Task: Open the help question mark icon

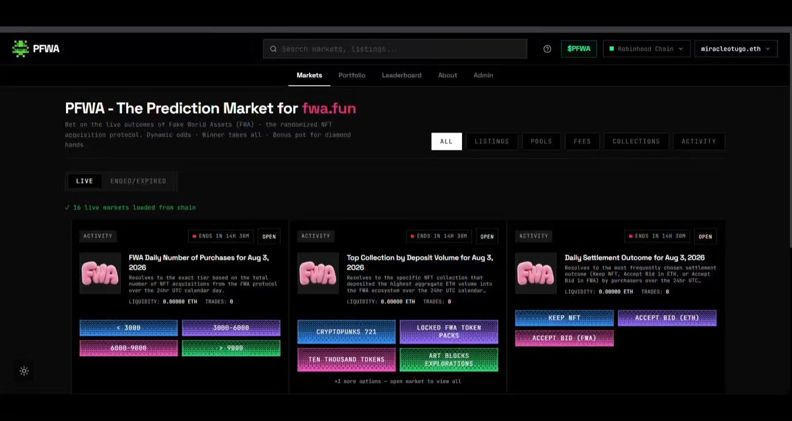Action: pyautogui.click(x=547, y=49)
